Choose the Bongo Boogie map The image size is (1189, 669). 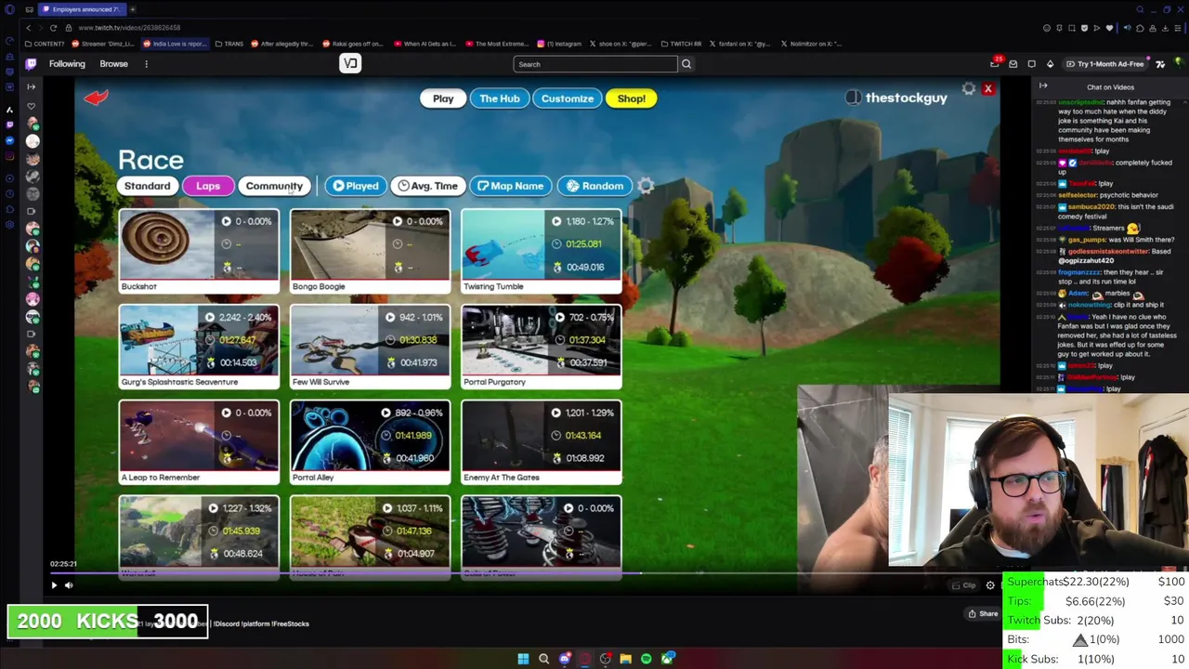(370, 251)
